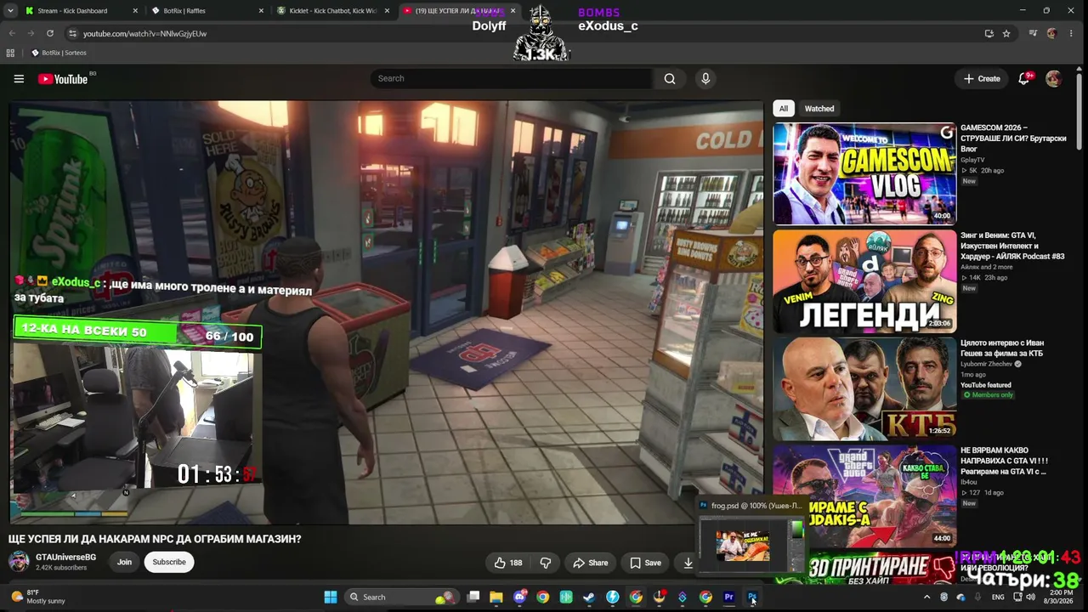
Task: Click the Chrome address bar URL
Action: point(144,33)
